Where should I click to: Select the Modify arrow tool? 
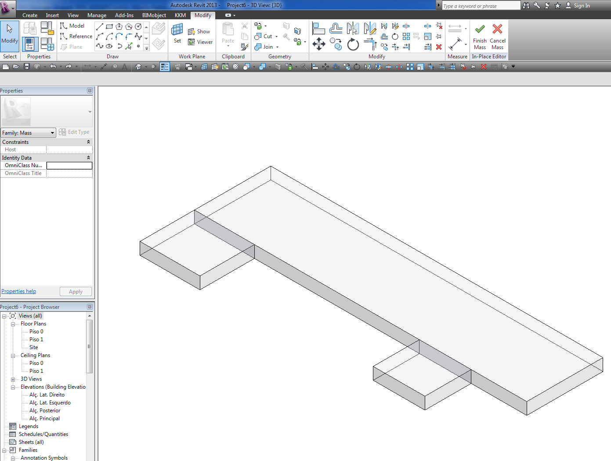click(10, 36)
